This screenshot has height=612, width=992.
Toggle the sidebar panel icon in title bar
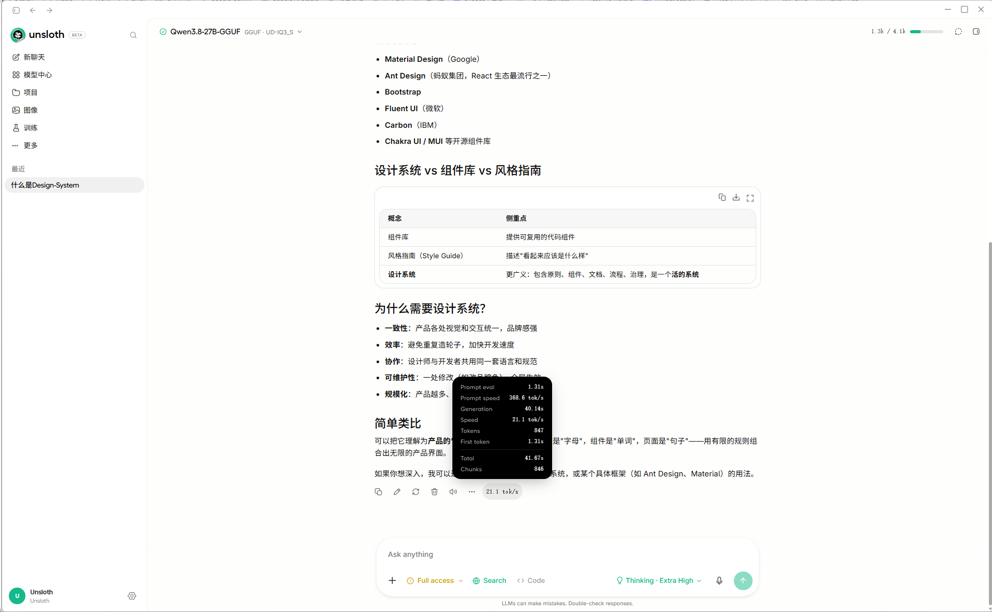tap(16, 10)
